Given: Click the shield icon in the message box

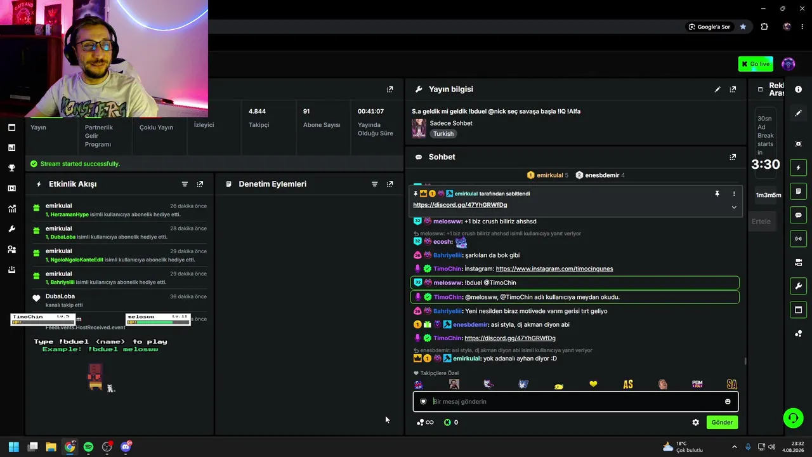Looking at the screenshot, I should (x=423, y=402).
